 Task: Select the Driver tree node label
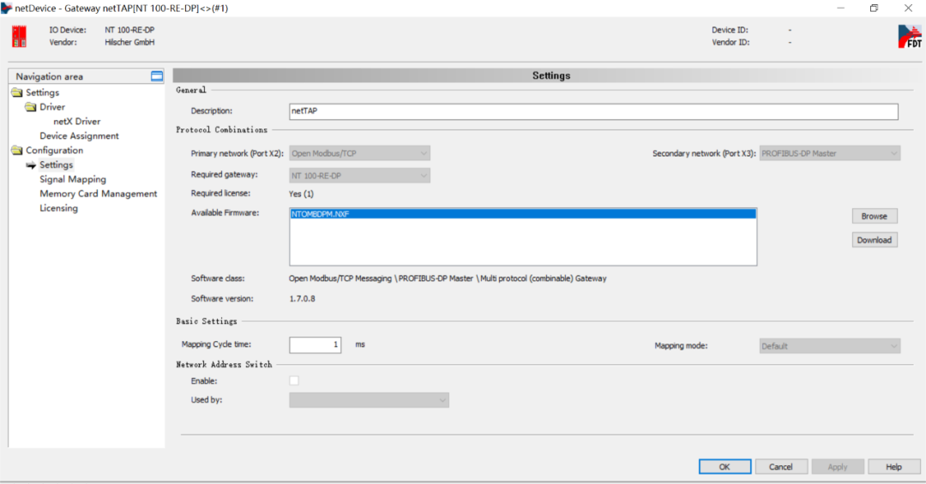click(52, 107)
